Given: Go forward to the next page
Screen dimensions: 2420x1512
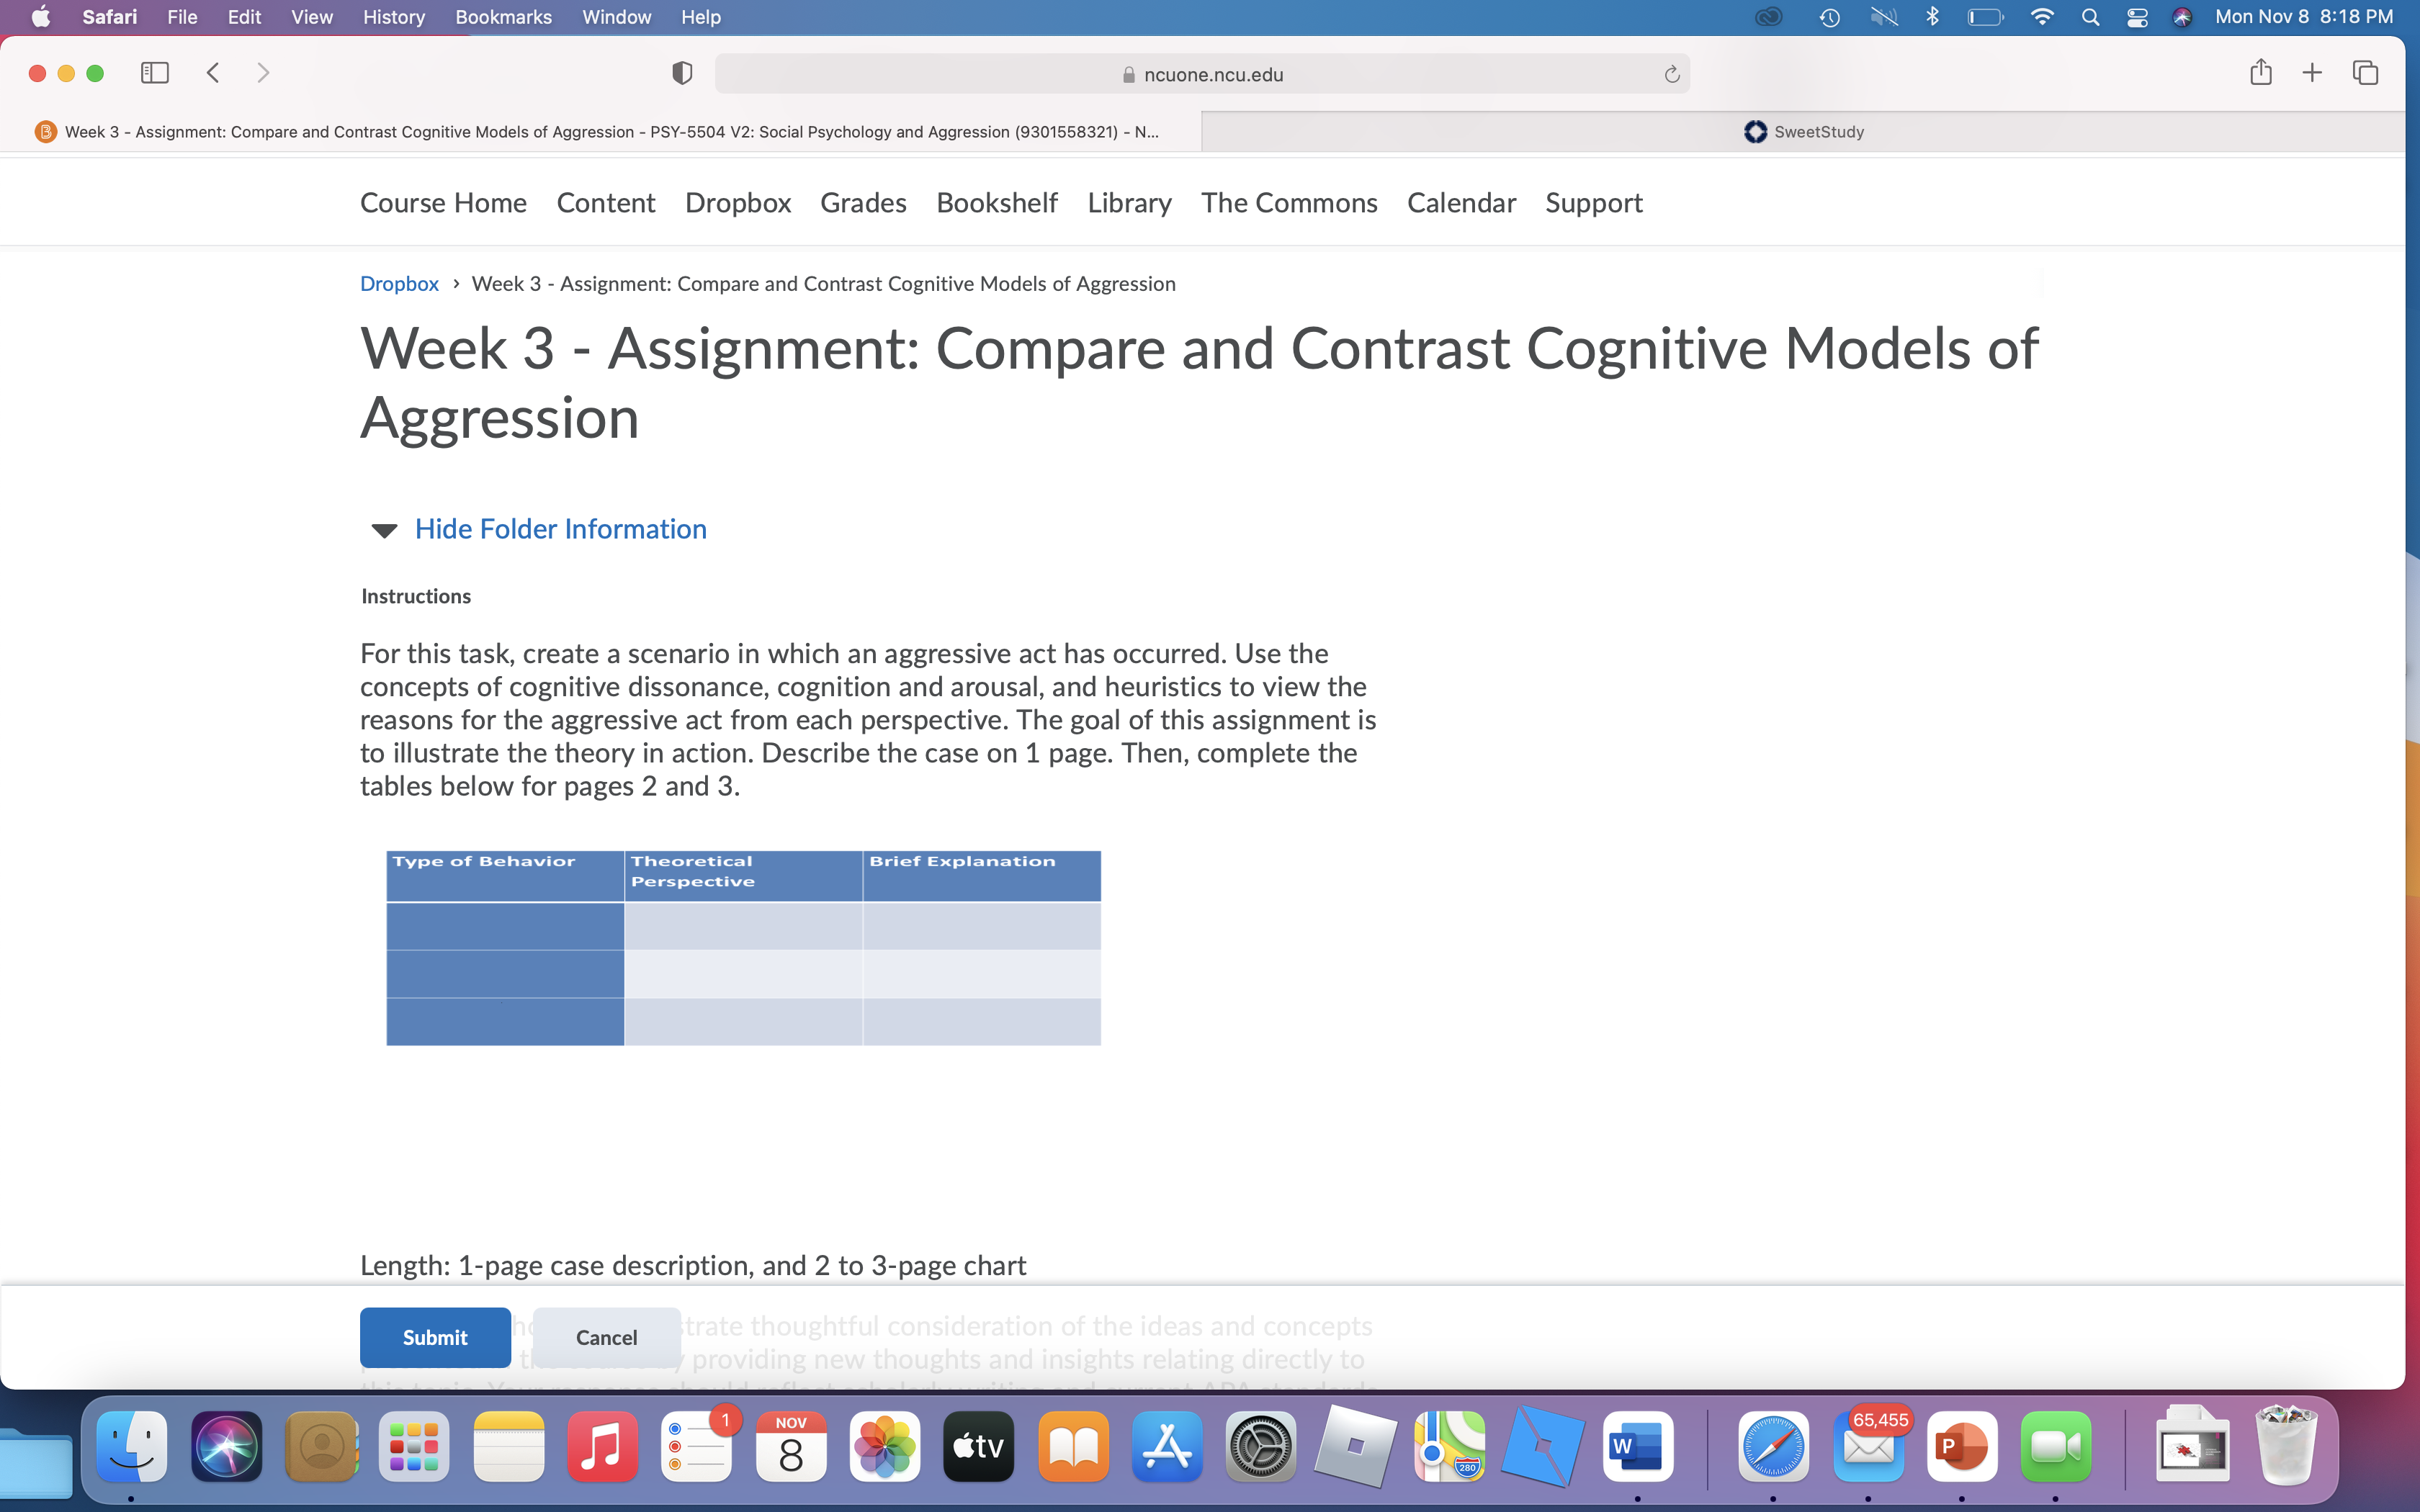Looking at the screenshot, I should 263,73.
